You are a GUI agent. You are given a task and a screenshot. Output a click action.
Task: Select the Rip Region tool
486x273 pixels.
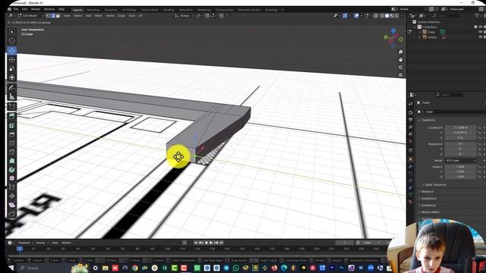pos(12,214)
